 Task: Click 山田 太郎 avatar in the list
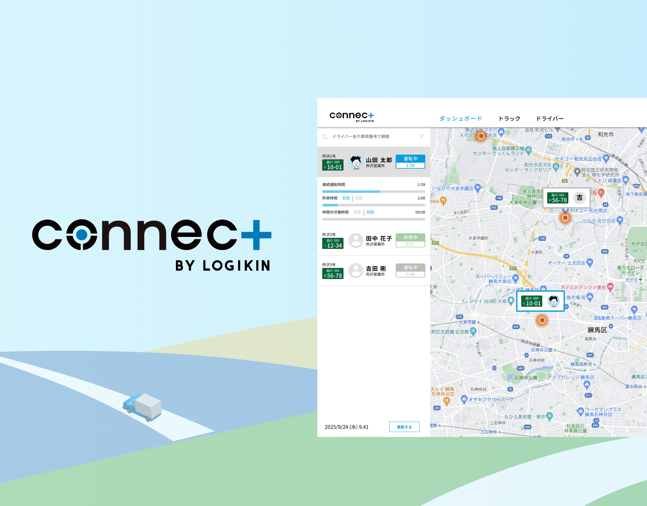(x=356, y=162)
